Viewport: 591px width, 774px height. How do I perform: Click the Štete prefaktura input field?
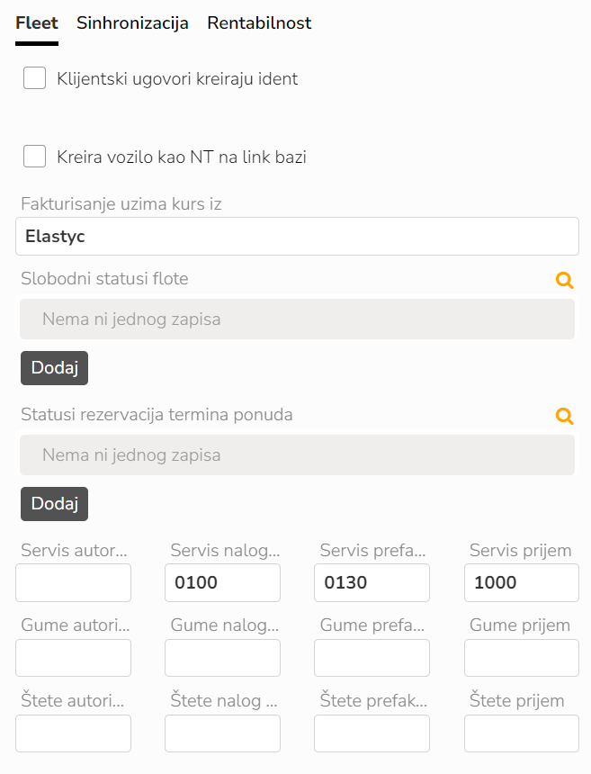tap(372, 733)
